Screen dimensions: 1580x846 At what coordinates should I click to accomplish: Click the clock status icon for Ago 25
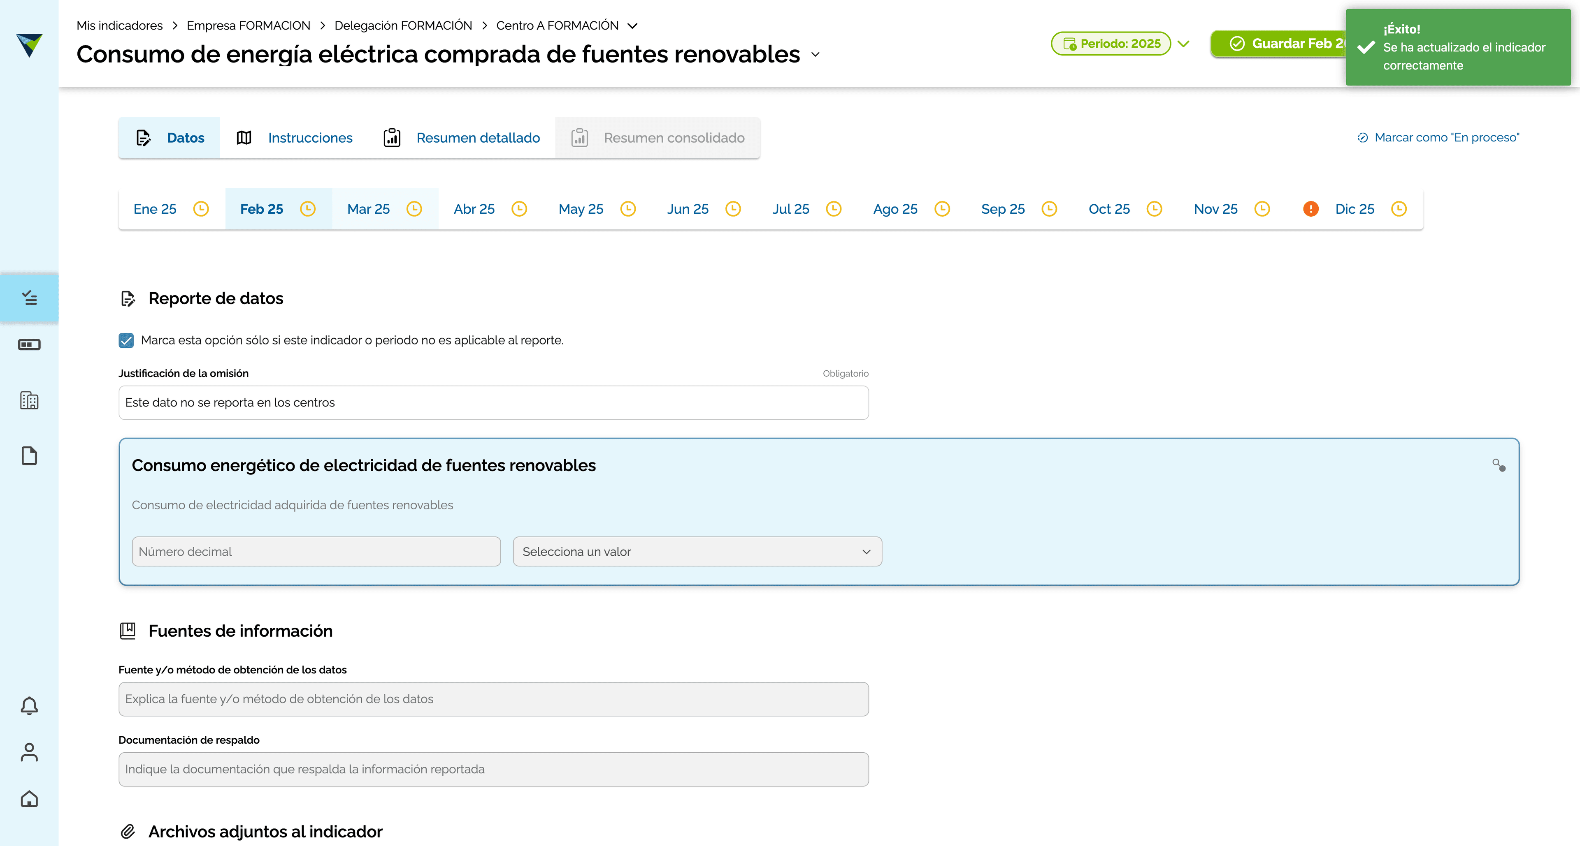[x=942, y=209]
